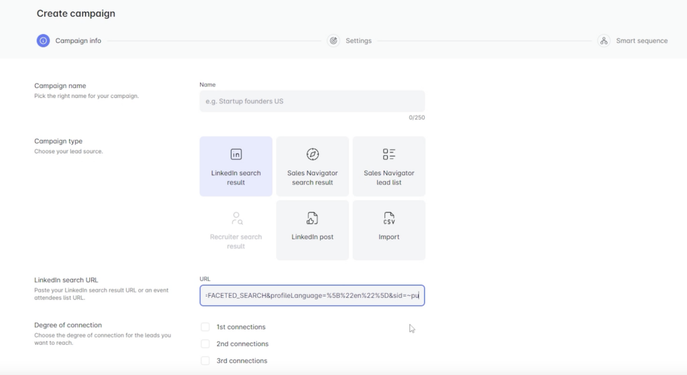Enable the 1st connections checkbox
Image resolution: width=687 pixels, height=375 pixels.
pos(205,327)
